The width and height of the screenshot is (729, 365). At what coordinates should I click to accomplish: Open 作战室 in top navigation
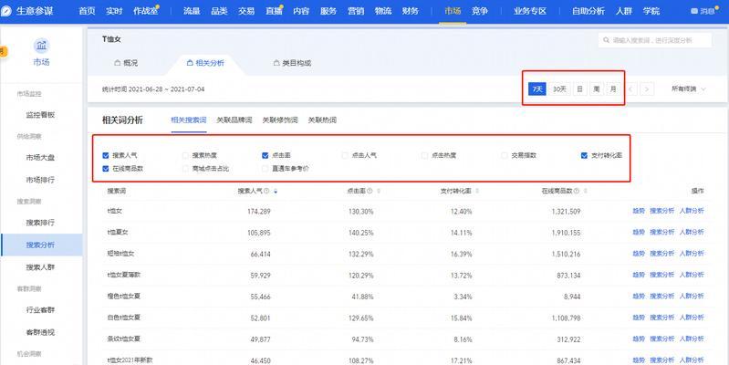[x=145, y=11]
